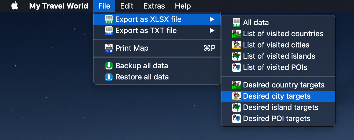Export Desired country targets
354x140 pixels.
pos(278,85)
